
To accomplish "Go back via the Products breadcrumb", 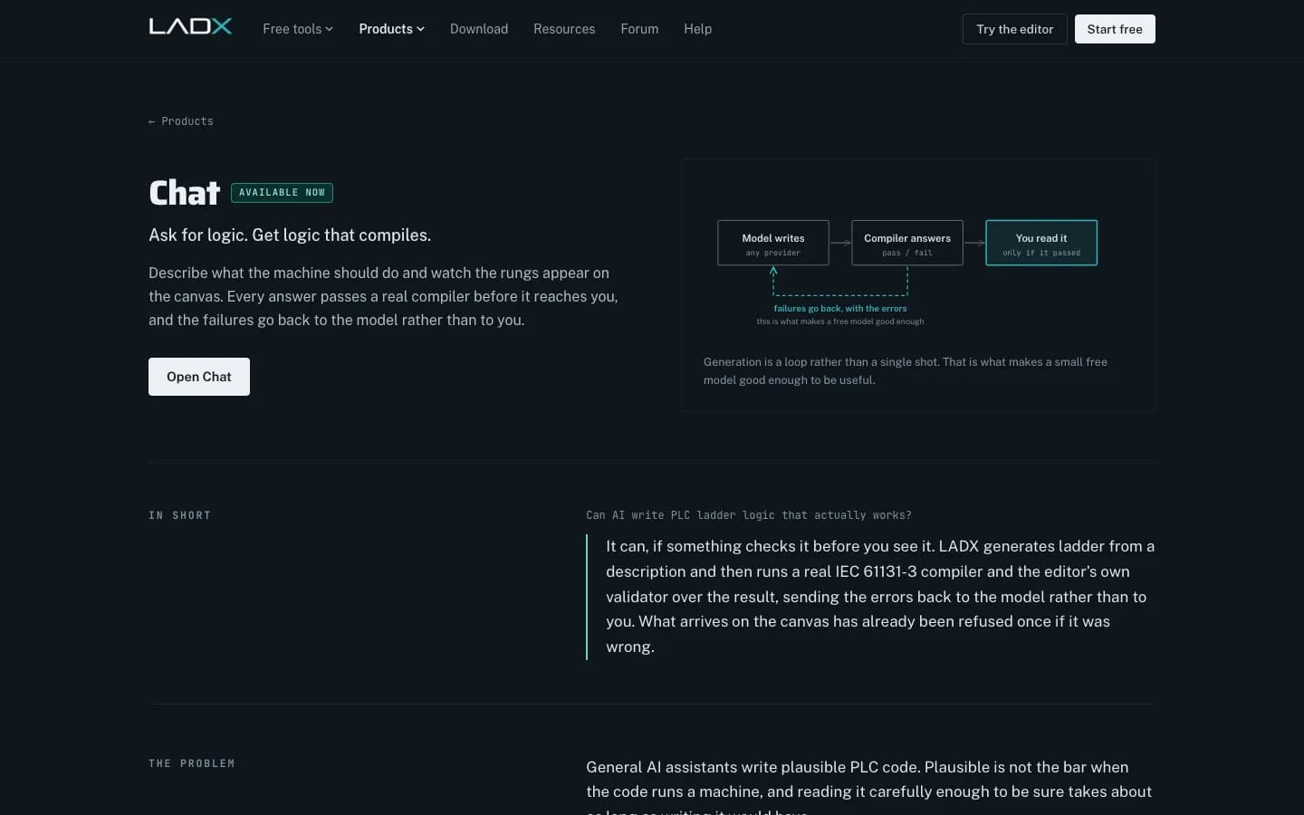I will 181,121.
